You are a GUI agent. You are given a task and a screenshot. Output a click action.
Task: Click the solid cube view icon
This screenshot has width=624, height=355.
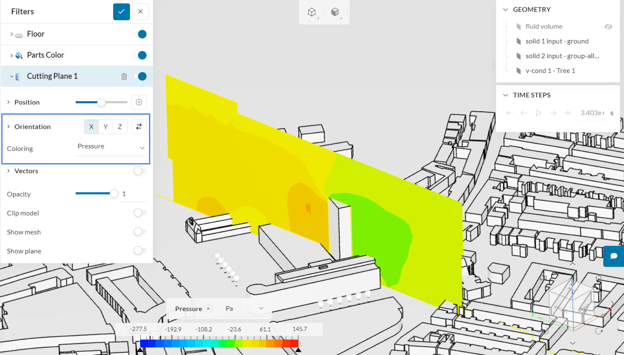point(335,12)
